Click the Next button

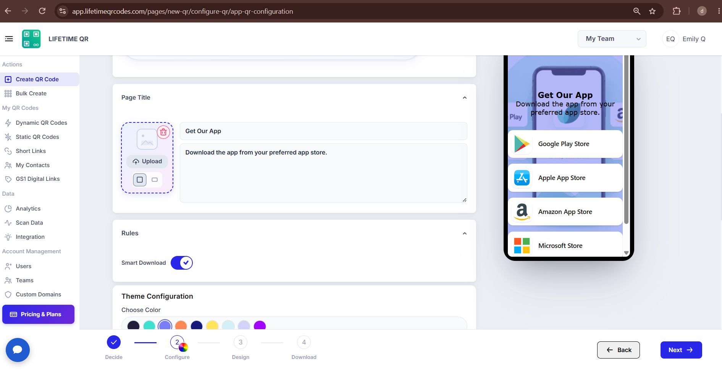[x=681, y=350]
